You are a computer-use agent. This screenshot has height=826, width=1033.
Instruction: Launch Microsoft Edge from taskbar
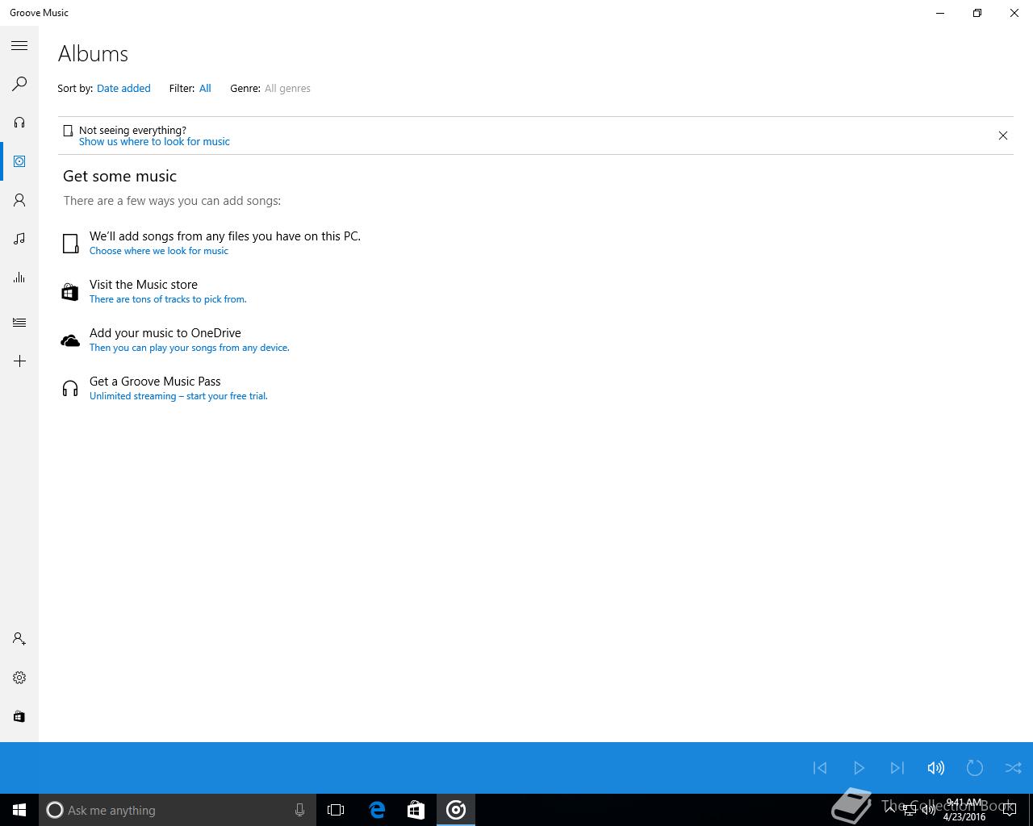click(377, 810)
